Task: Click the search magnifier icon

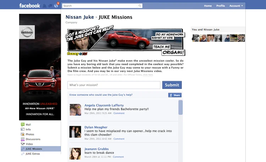Action: (x=140, y=6)
